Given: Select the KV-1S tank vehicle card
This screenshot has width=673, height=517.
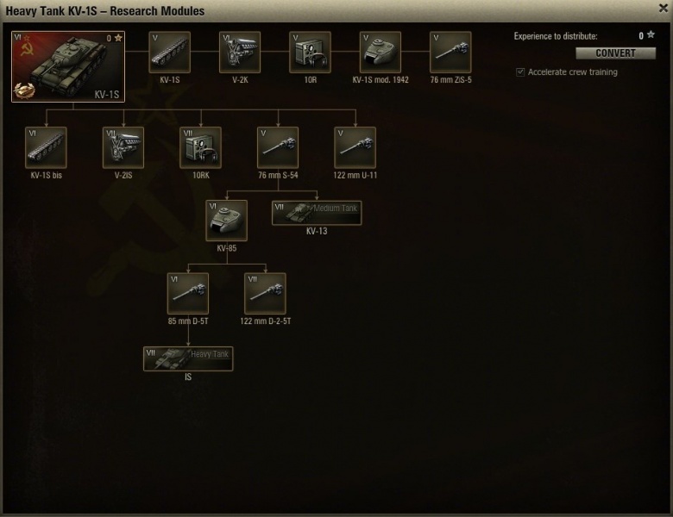Looking at the screenshot, I should click(68, 66).
